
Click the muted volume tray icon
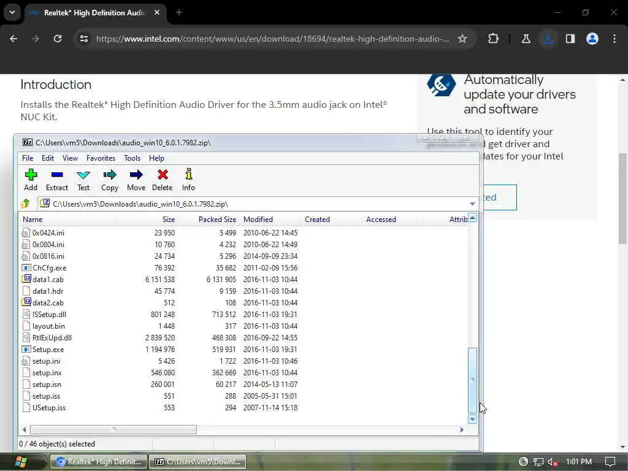pos(553,462)
